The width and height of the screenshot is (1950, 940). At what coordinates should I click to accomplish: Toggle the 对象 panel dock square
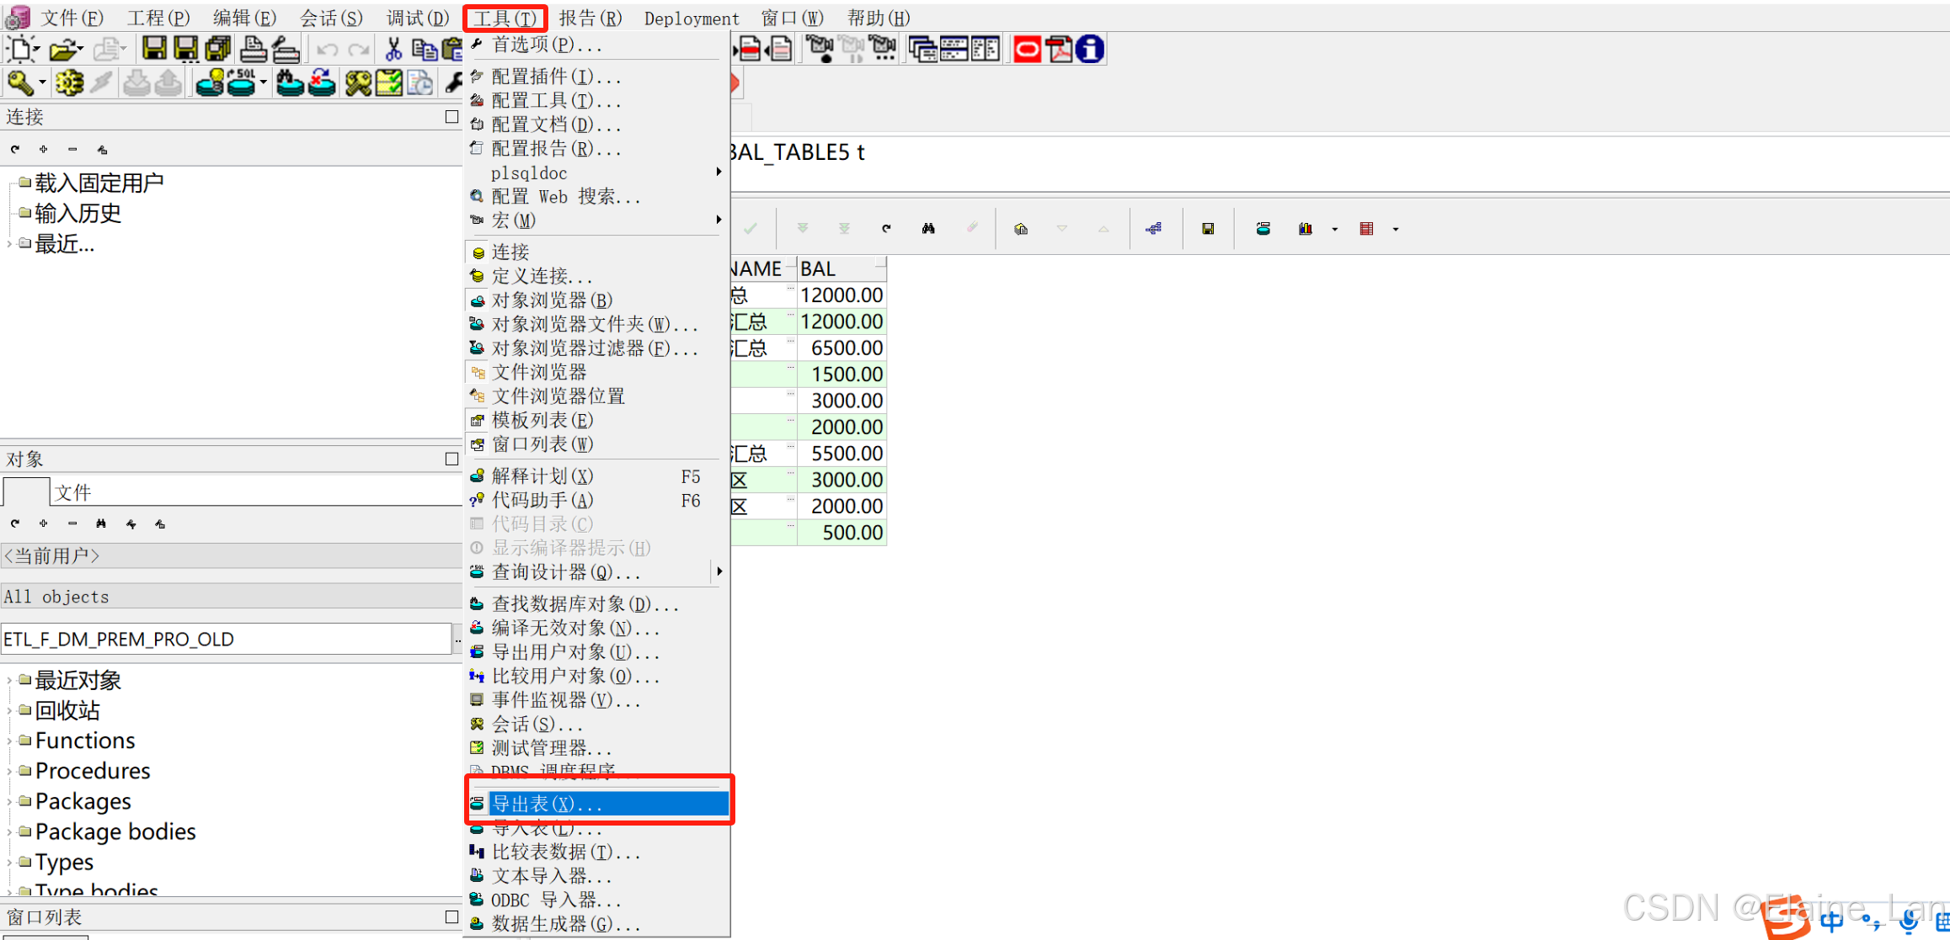tap(451, 459)
